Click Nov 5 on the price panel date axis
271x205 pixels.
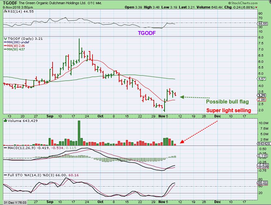[x=163, y=116]
